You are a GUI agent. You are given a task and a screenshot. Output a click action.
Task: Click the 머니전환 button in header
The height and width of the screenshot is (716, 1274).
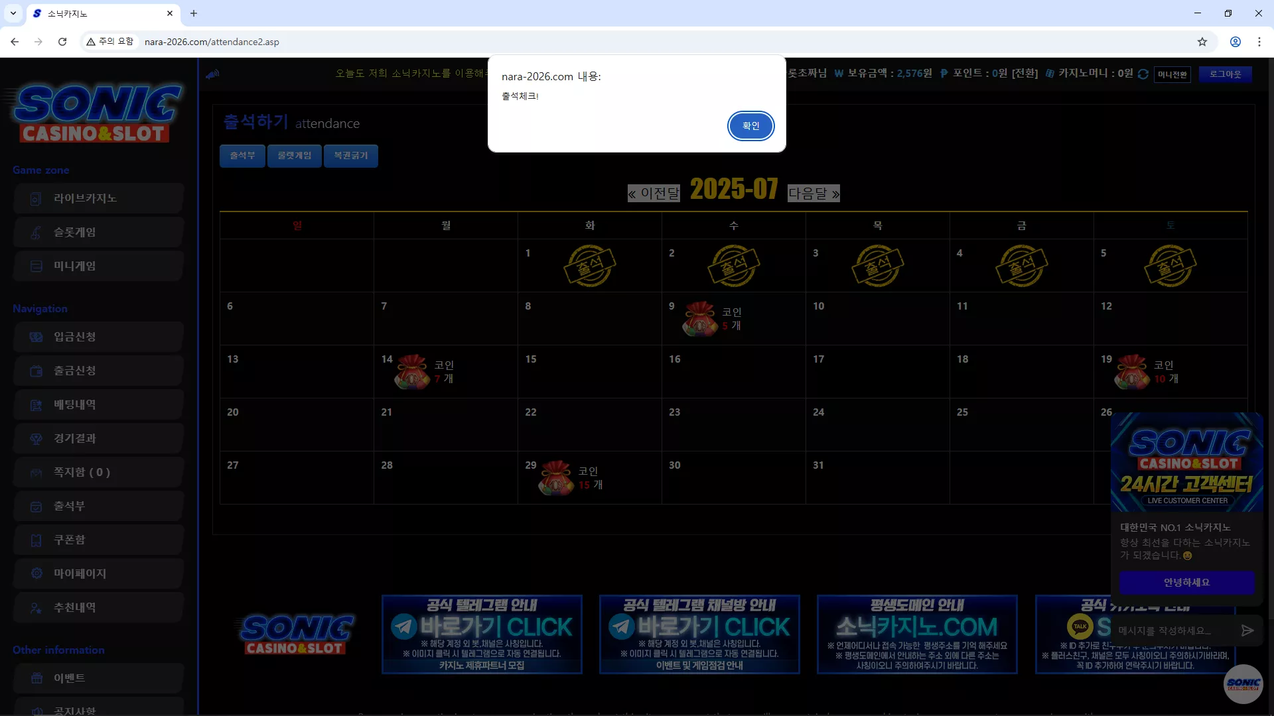point(1172,74)
